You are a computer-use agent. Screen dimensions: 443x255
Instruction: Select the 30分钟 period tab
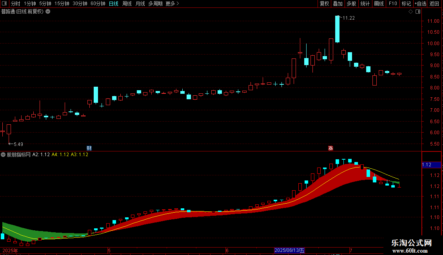[x=80, y=4]
